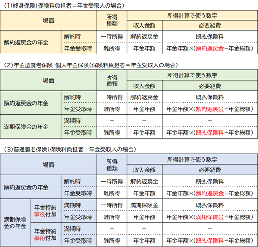The image size is (258, 247).
Task: Click '満期保険金' income cell in blue table
Action: click(144, 205)
